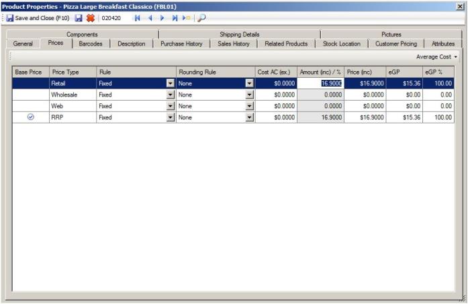The image size is (468, 304).
Task: Click the red cancel X icon
Action: click(90, 18)
